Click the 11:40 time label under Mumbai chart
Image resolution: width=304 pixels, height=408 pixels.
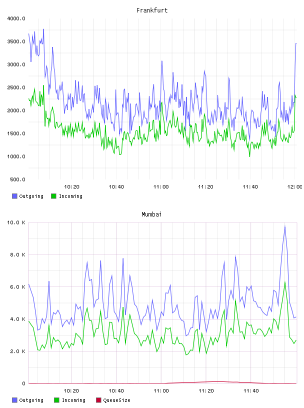click(251, 391)
